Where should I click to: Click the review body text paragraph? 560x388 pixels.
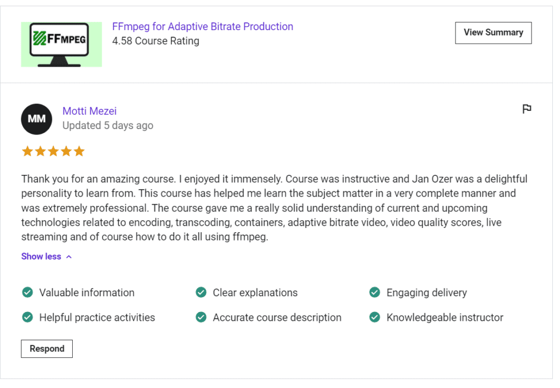point(275,208)
